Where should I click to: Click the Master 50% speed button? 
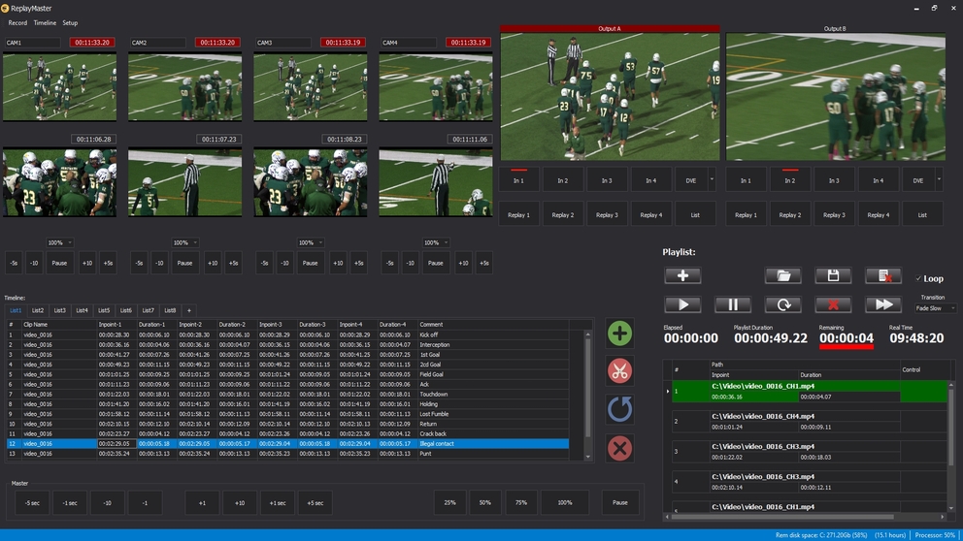coord(486,502)
